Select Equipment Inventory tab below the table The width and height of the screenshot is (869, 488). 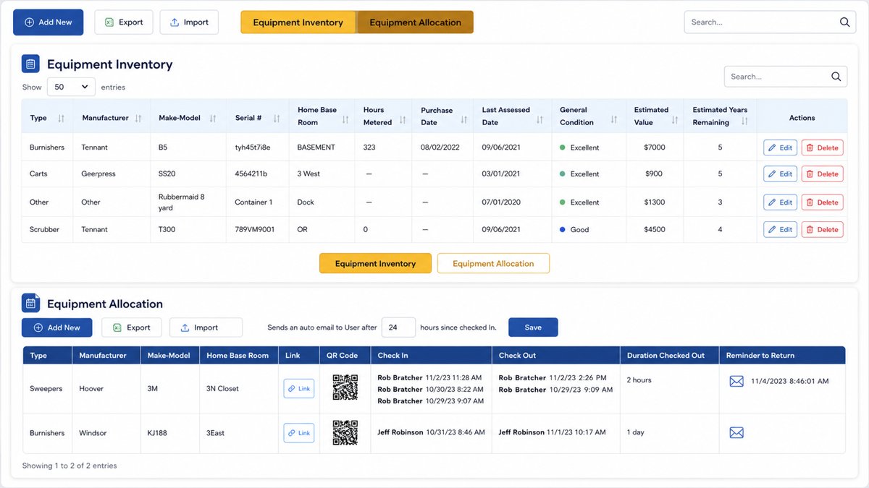375,264
